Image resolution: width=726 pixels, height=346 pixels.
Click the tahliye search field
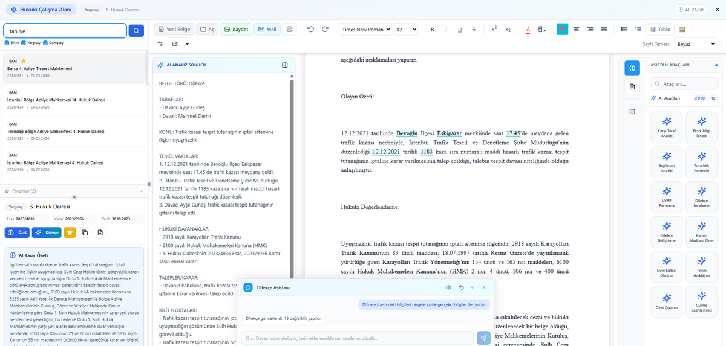tap(65, 31)
